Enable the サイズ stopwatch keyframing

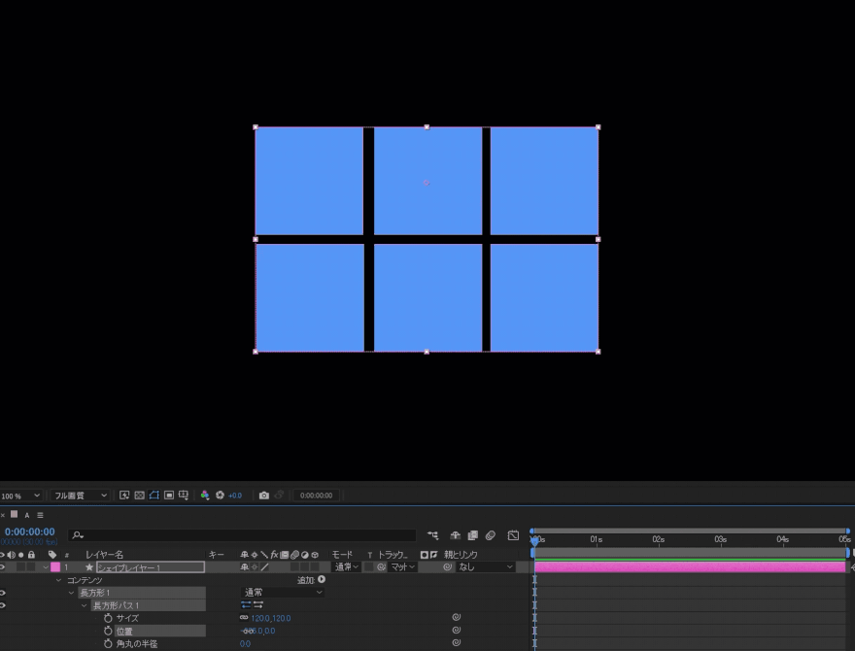(x=108, y=618)
